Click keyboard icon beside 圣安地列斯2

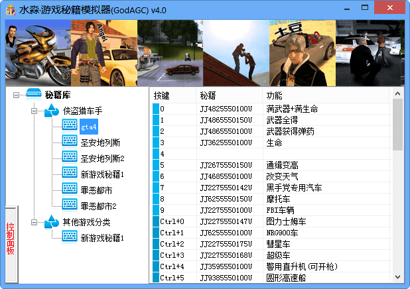pos(70,157)
